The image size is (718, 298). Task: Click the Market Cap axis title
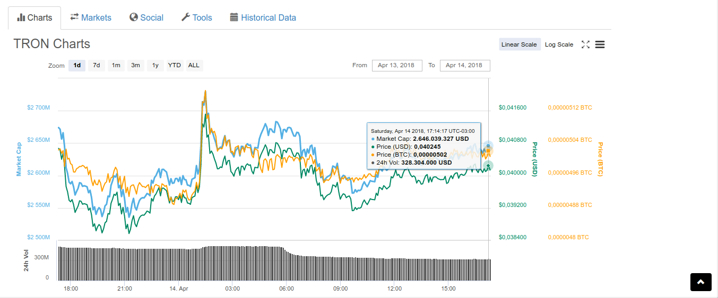point(19,159)
